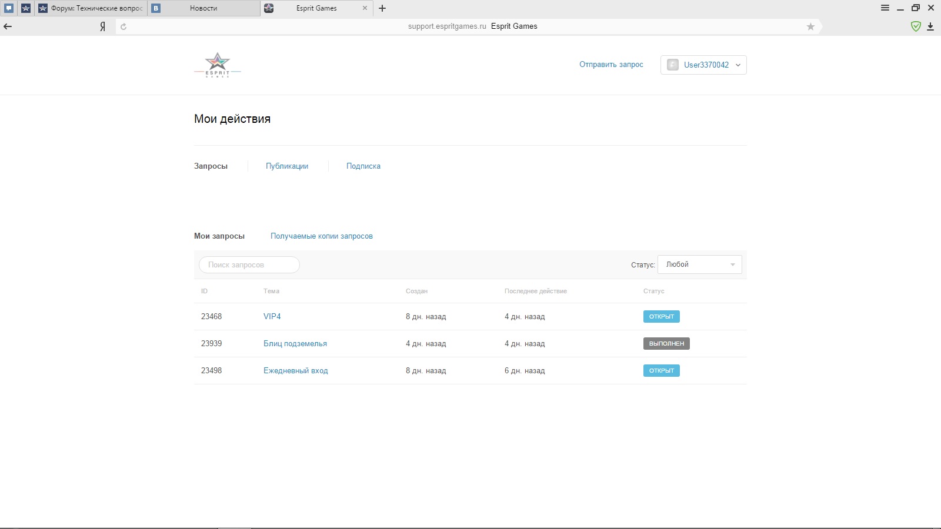Click the Yandex 'Я' home icon

[x=102, y=26]
